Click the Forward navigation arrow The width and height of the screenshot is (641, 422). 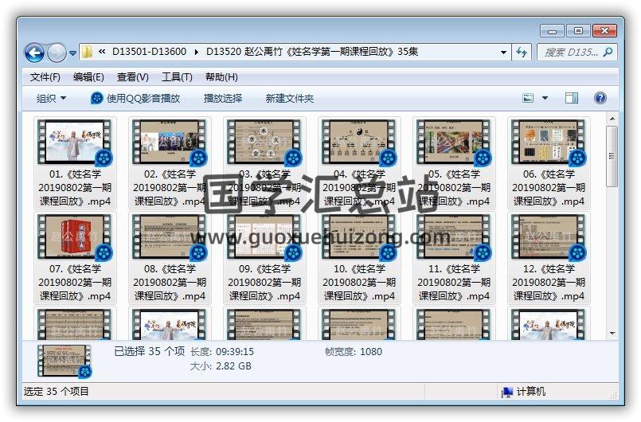[x=57, y=53]
